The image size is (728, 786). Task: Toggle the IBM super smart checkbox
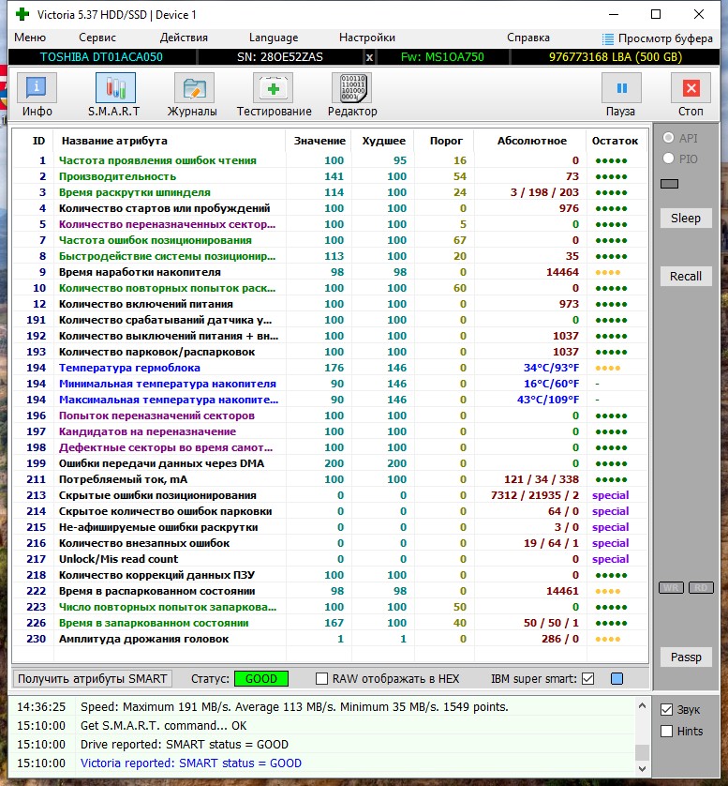tap(587, 679)
